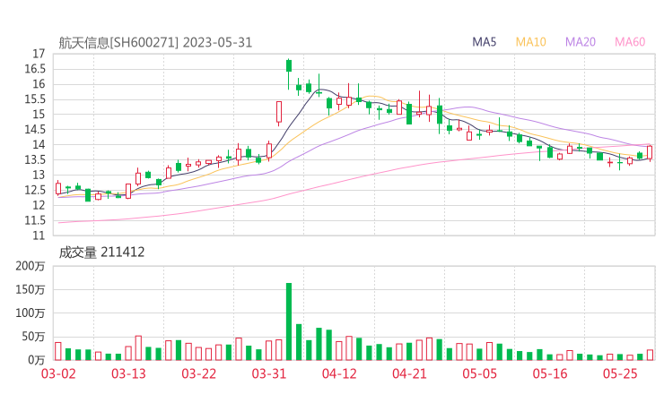The width and height of the screenshot is (664, 394).
Task: Select the 05-25 date axis label
Action: 620,373
